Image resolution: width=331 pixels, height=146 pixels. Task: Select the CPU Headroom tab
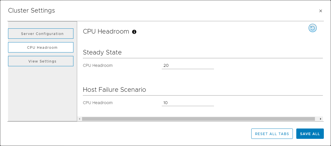tap(41, 47)
